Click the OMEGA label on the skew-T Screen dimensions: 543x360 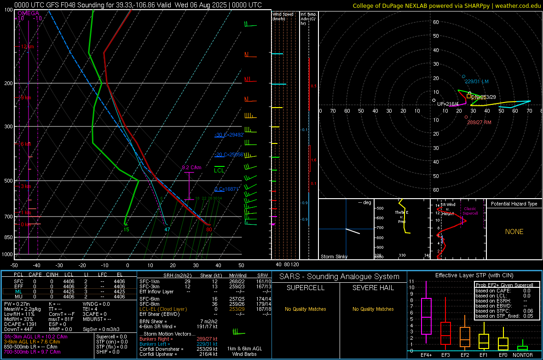29,13
